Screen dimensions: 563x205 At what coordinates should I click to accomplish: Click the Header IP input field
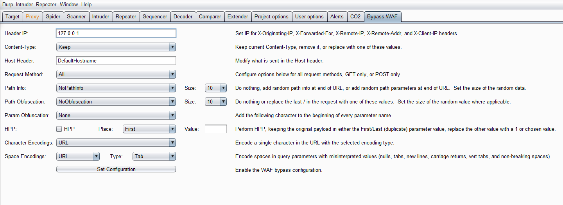click(116, 33)
